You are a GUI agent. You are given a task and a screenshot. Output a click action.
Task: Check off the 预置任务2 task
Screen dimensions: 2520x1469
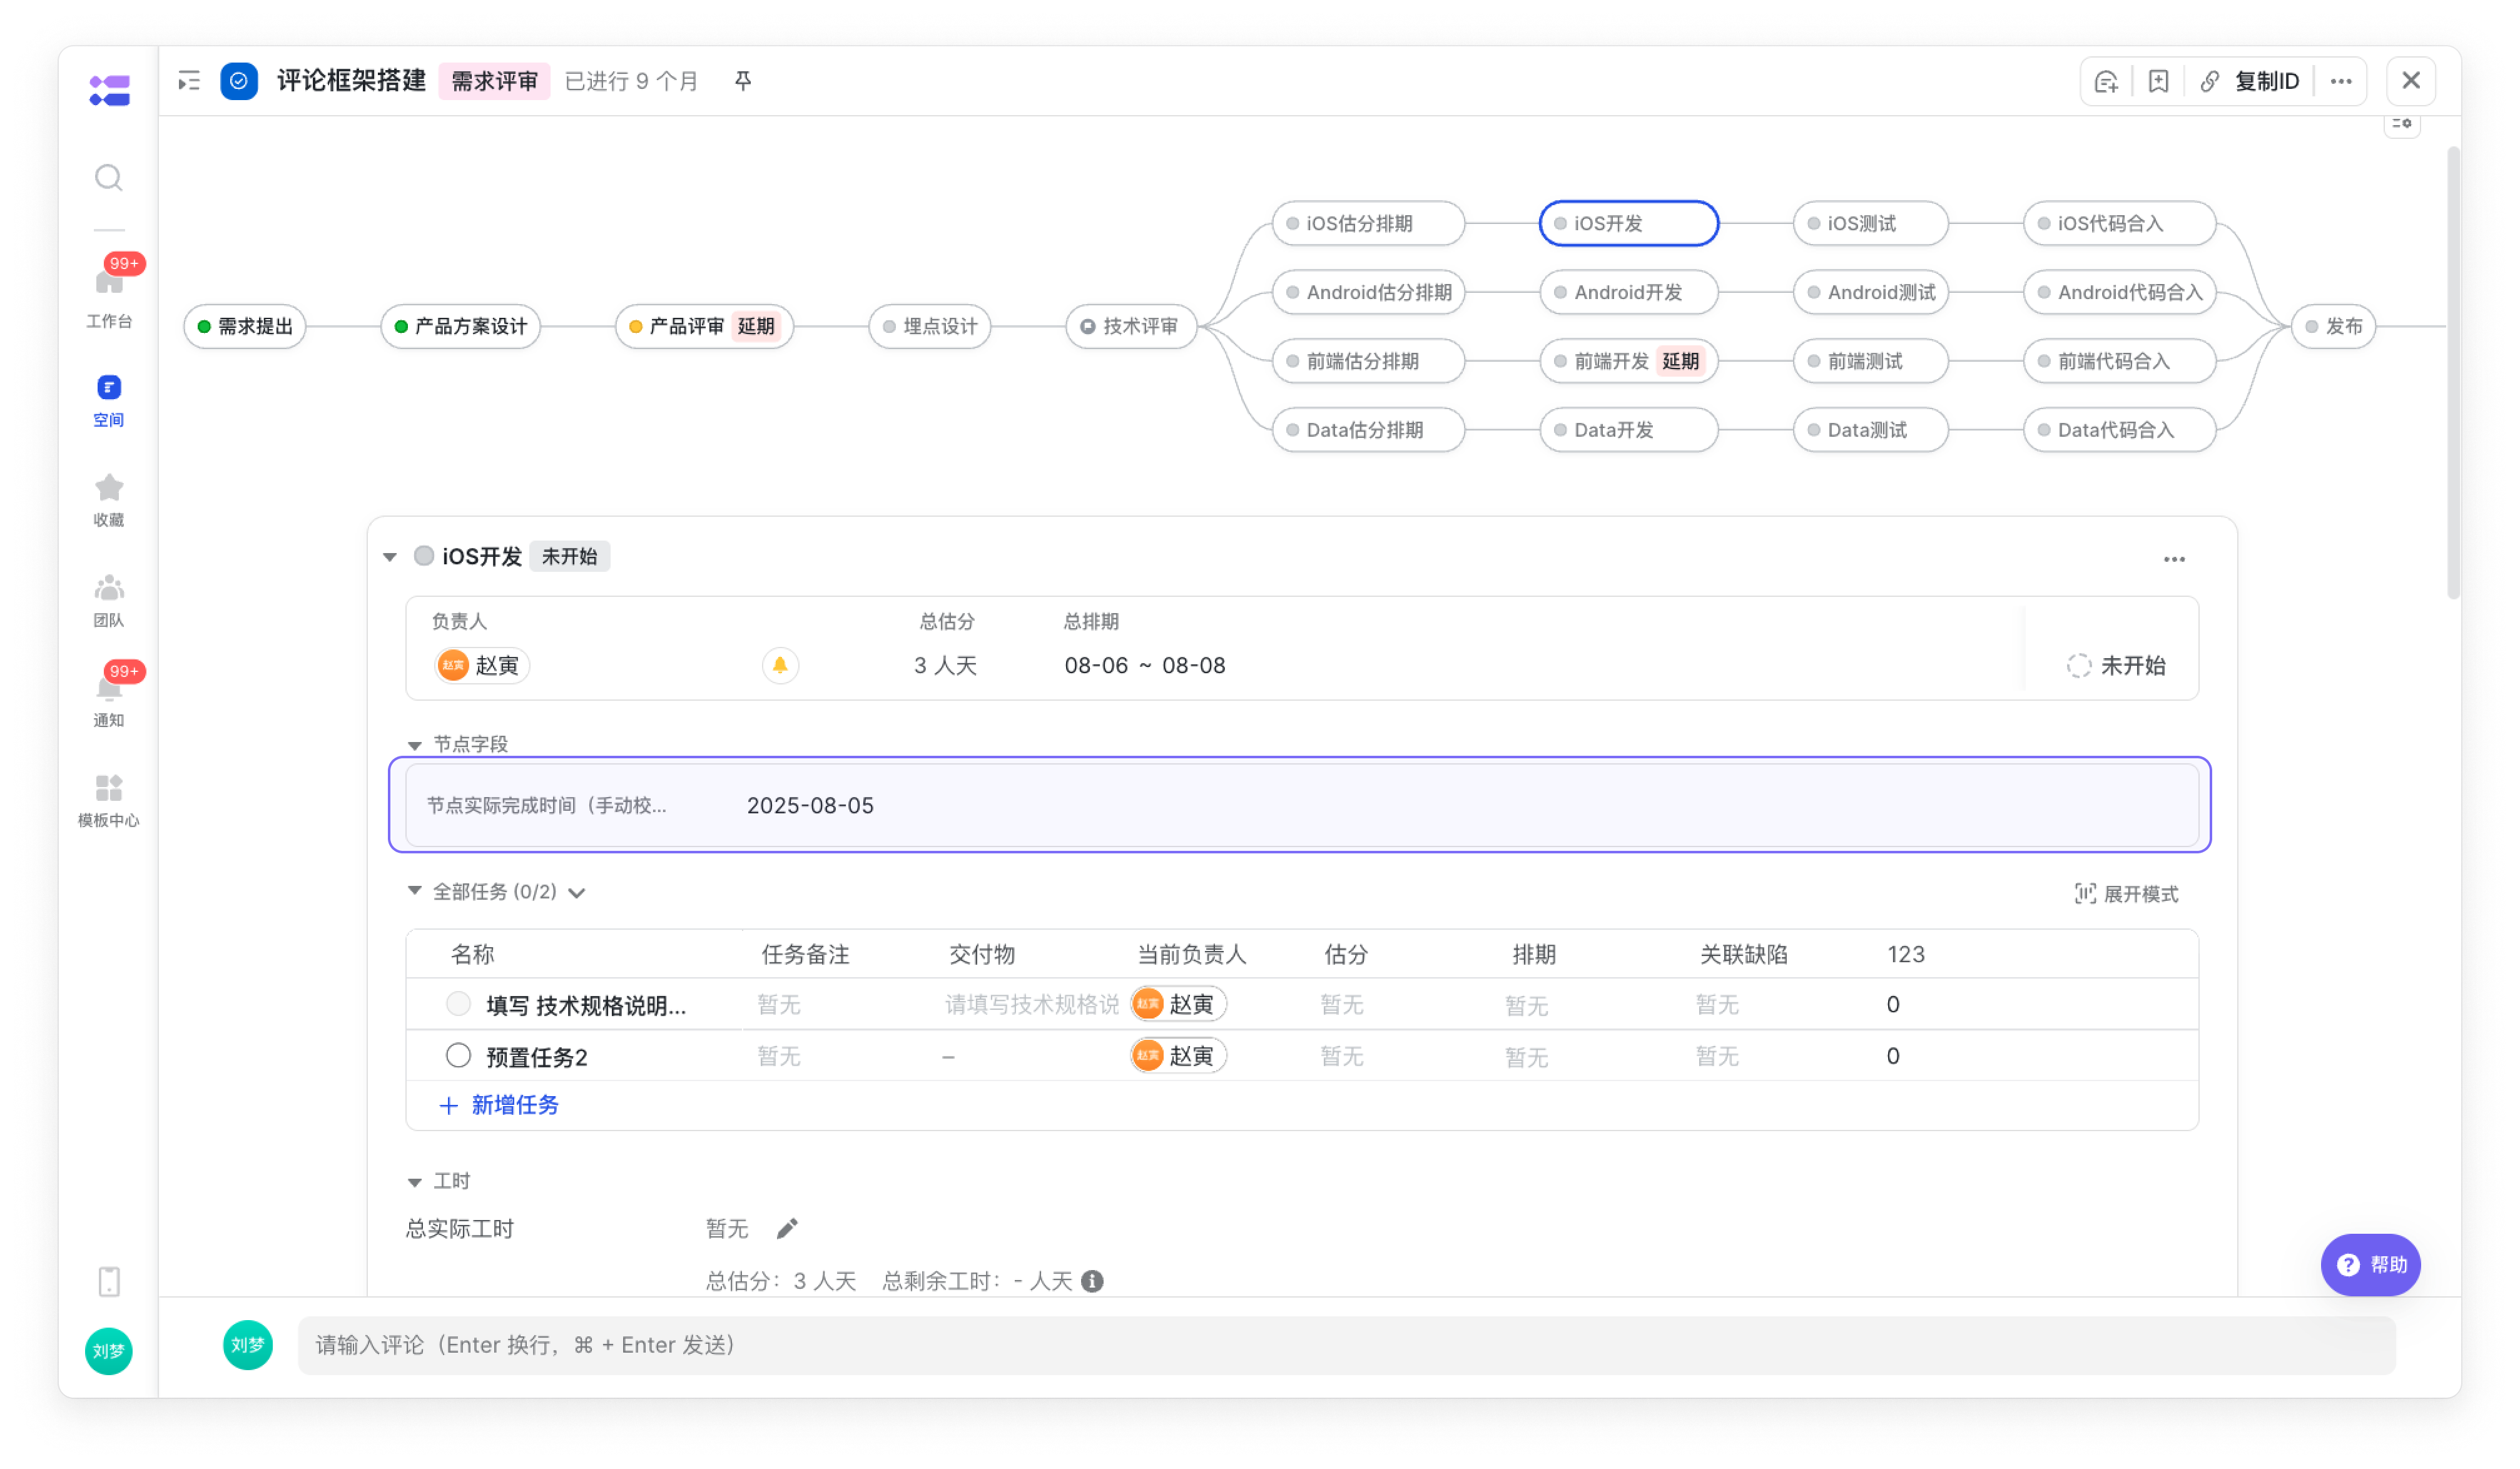[x=458, y=1055]
